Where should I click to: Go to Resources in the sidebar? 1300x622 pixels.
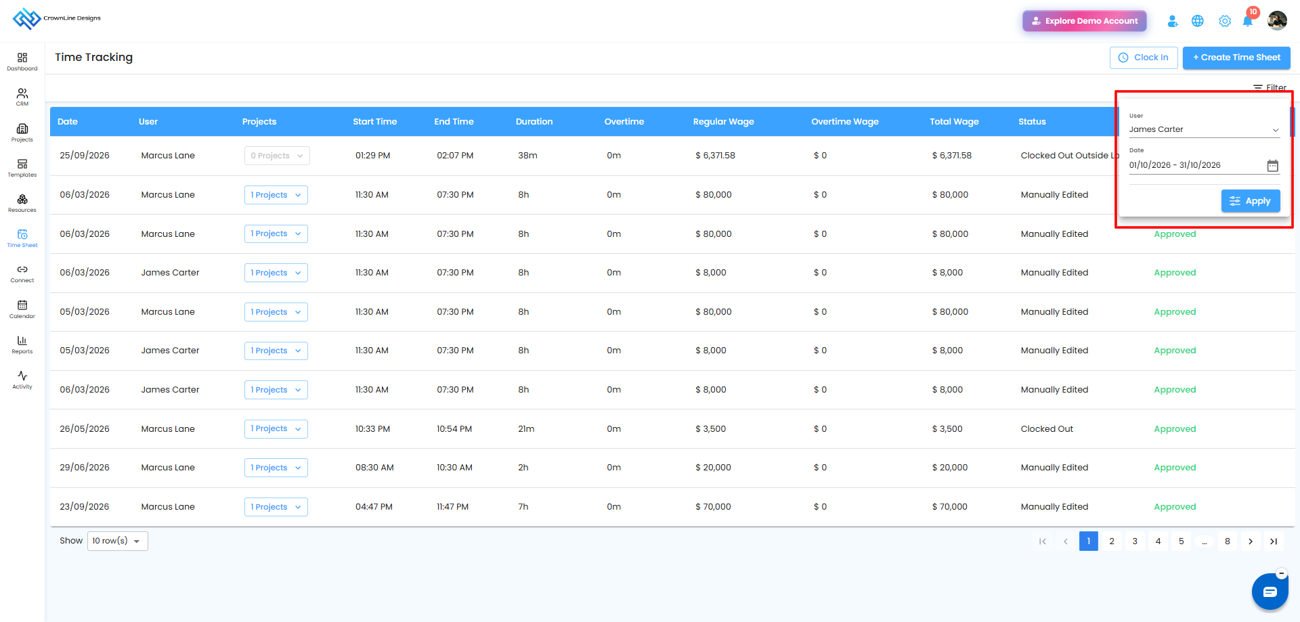click(22, 203)
